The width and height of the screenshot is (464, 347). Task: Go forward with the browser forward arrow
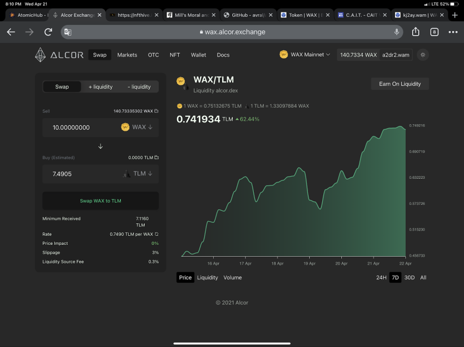[x=29, y=32]
